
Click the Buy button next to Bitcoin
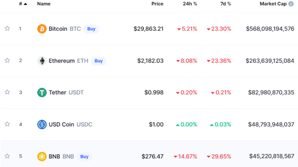tap(91, 29)
